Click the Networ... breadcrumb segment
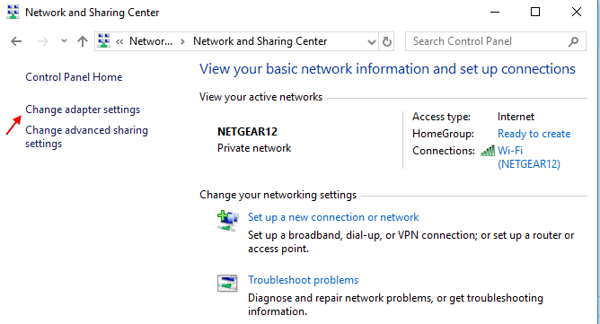This screenshot has height=324, width=600. pos(151,41)
